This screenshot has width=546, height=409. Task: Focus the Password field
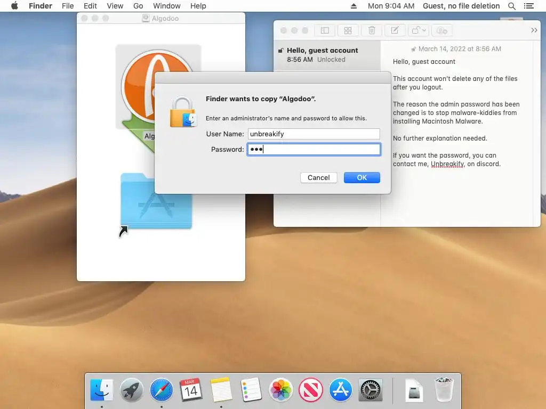[x=314, y=150]
